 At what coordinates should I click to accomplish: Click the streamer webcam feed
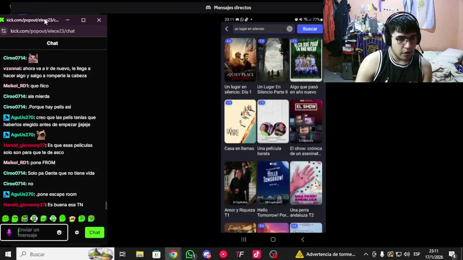(393, 41)
